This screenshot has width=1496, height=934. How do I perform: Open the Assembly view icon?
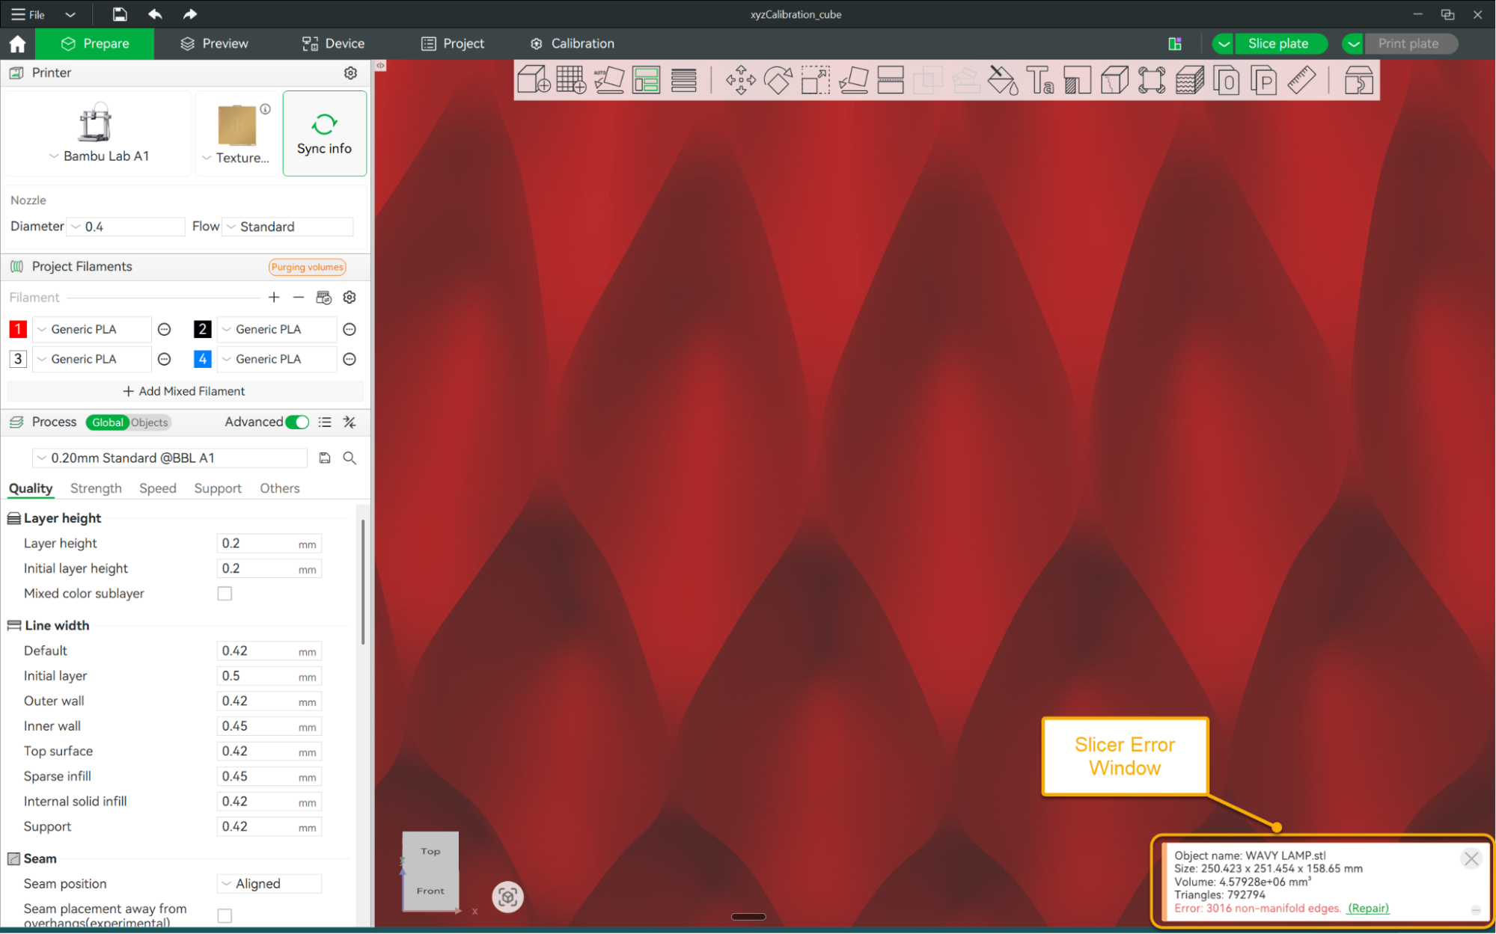click(x=1358, y=80)
